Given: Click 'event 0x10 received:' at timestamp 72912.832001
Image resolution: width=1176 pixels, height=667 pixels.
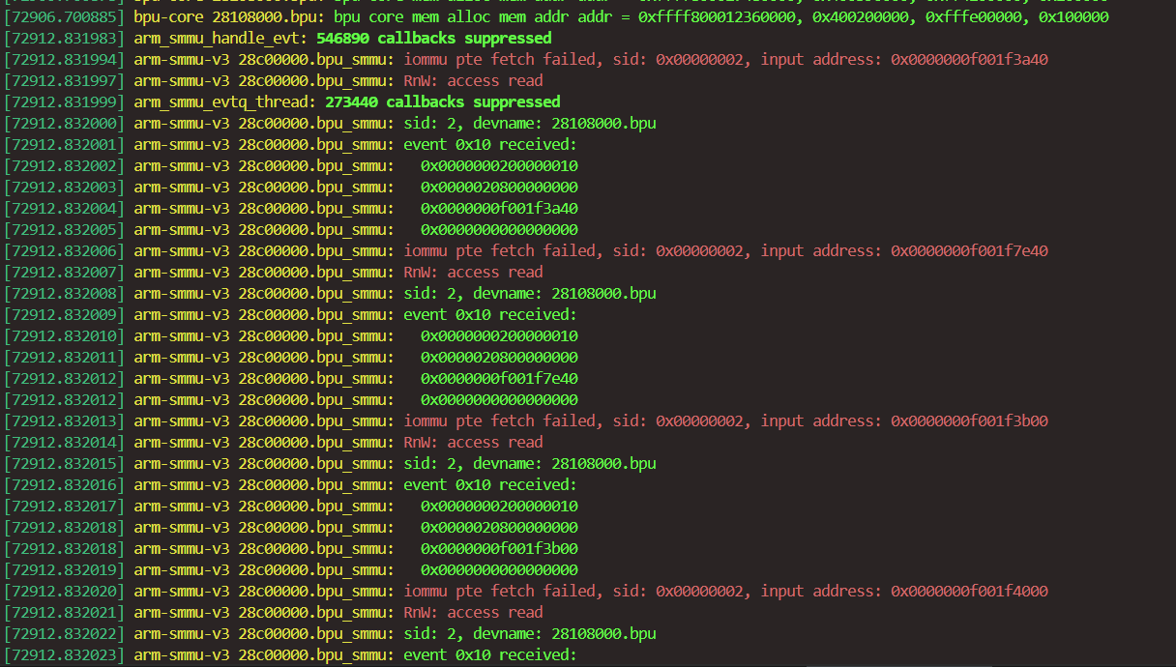Looking at the screenshot, I should pos(489,145).
